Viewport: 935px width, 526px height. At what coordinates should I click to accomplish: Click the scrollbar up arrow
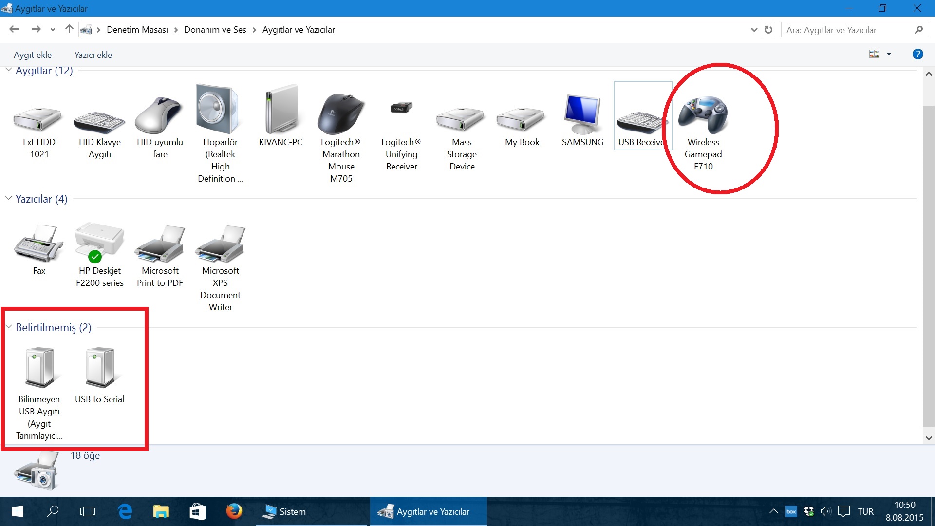[x=929, y=74]
